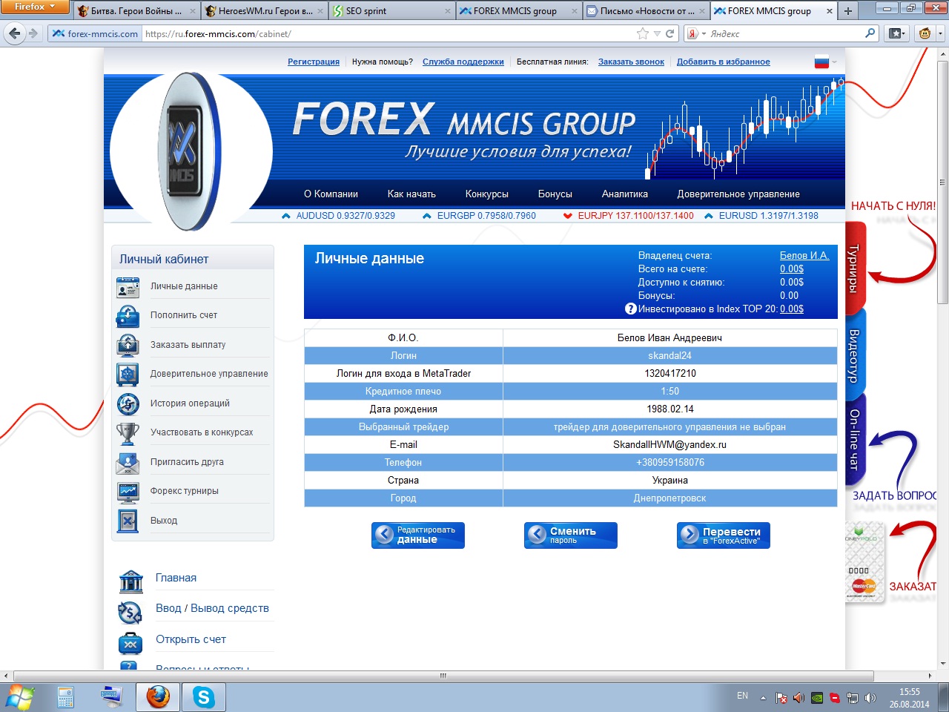949x712 pixels.
Task: Open the Видеотур side tab
Action: pos(854,356)
